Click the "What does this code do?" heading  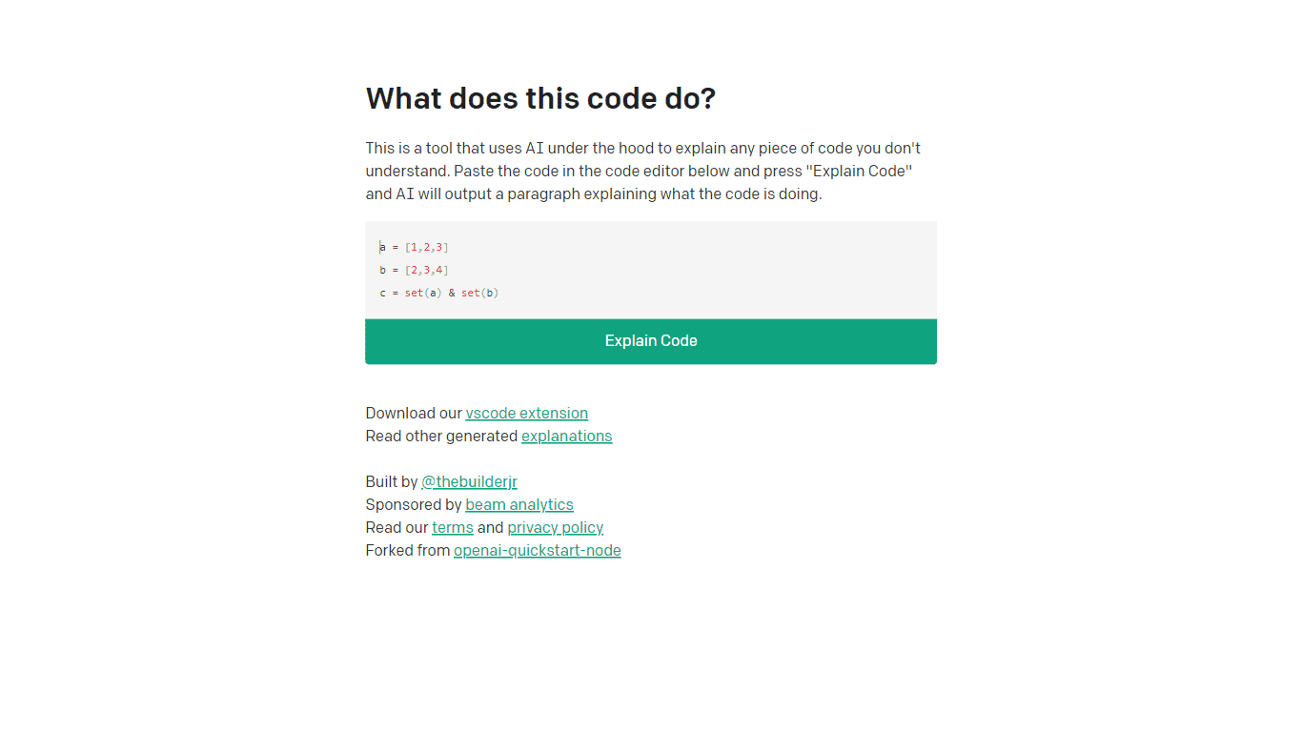click(x=540, y=98)
